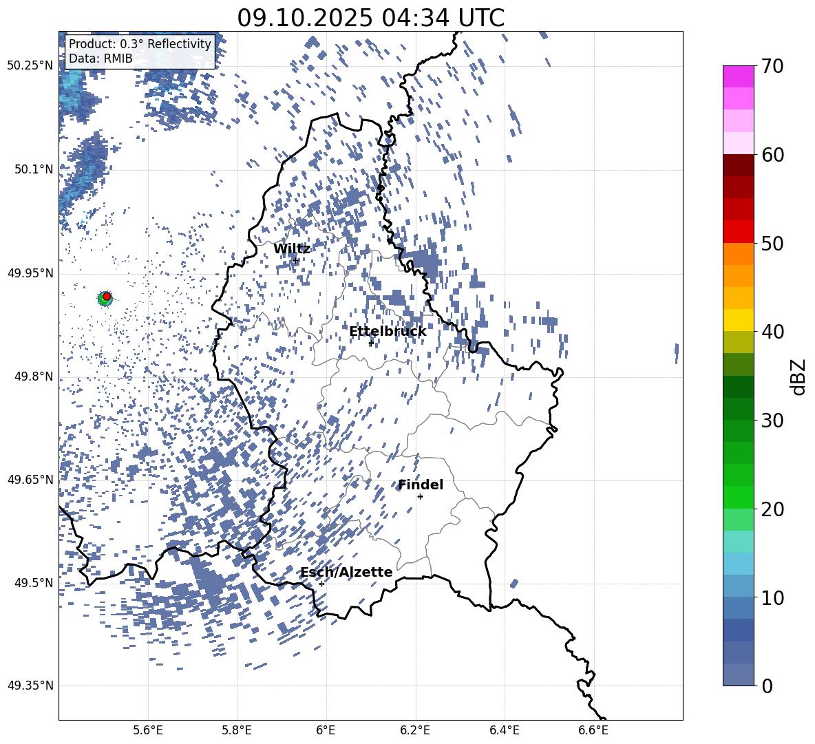Click the Findel label on map

[421, 485]
